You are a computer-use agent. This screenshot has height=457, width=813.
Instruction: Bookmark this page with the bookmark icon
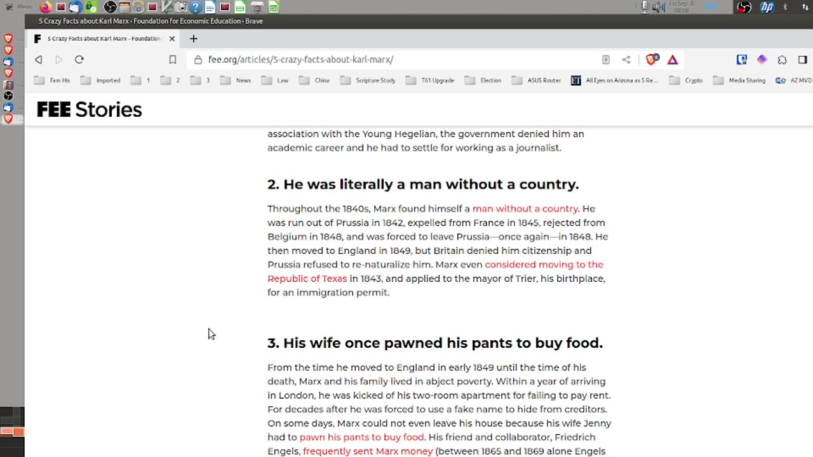pyautogui.click(x=173, y=60)
